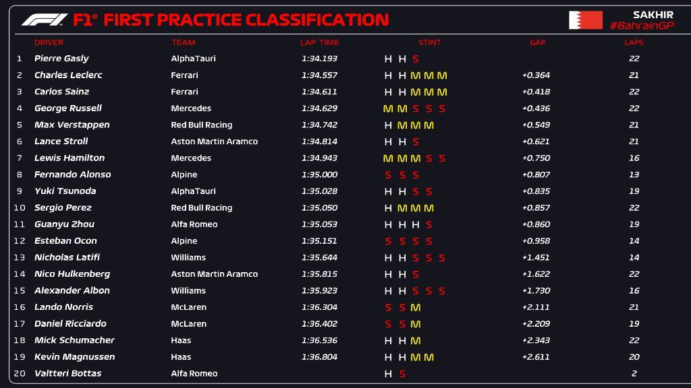Viewport: 691px width, 388px height.
Task: Select the soft tyre in Stroll's stint
Action: [x=416, y=142]
